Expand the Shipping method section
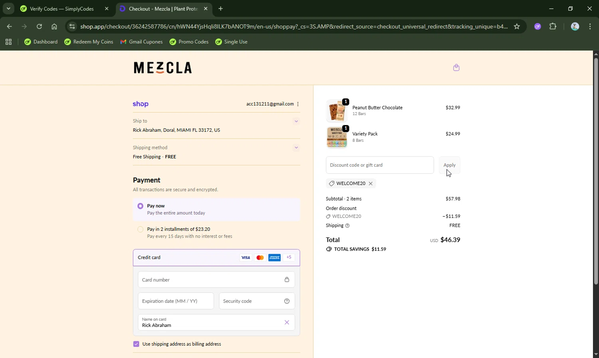This screenshot has width=599, height=358. click(x=296, y=147)
